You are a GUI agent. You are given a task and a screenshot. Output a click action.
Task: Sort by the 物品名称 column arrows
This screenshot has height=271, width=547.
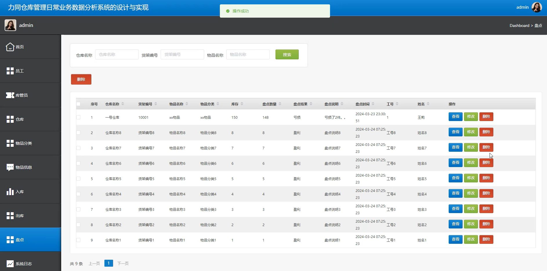(x=187, y=104)
